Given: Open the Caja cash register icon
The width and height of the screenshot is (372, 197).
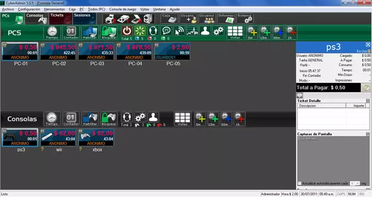Looking at the screenshot, I should [x=170, y=19].
